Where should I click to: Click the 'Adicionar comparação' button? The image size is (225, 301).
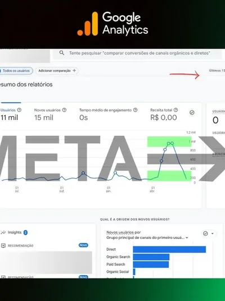coord(57,70)
